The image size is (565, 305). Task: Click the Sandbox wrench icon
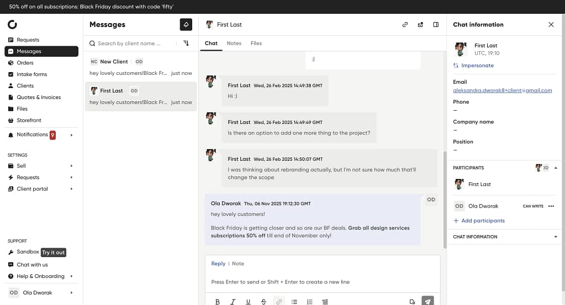11,252
